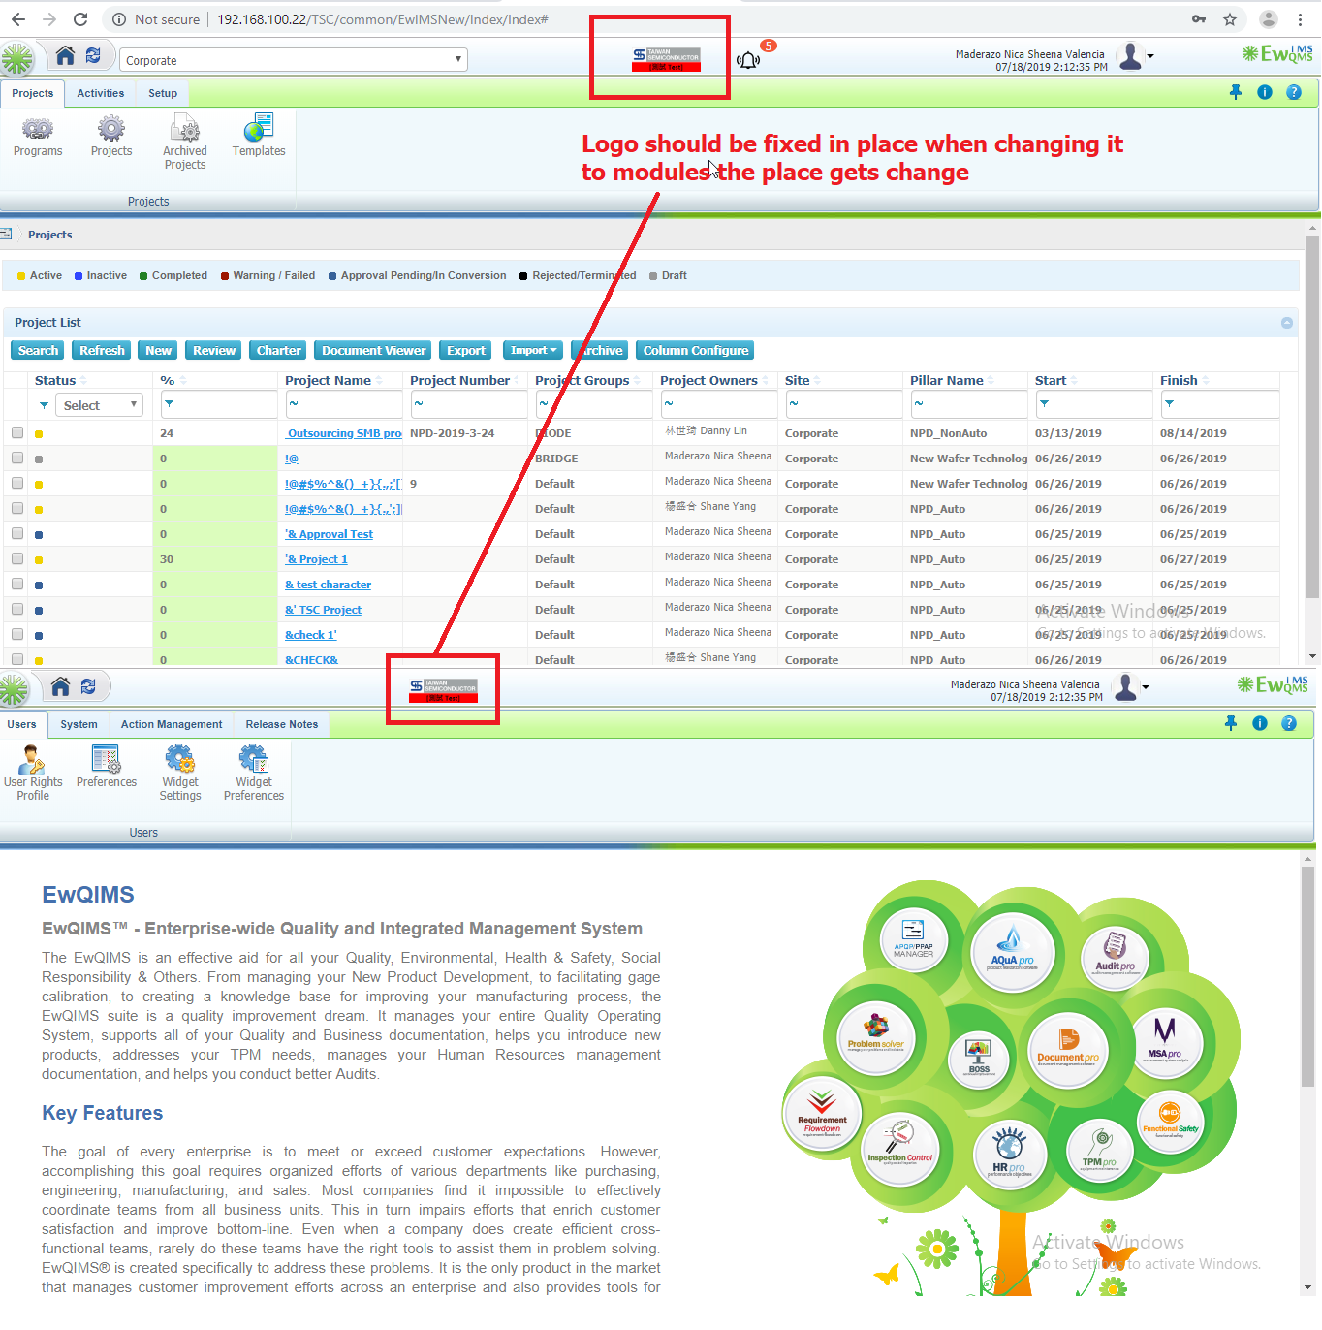Click the help question icon in the Users ribbon

[x=1289, y=723]
